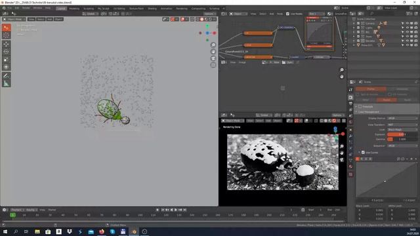The height and width of the screenshot is (236, 420).
Task: Open the File menu
Action: pyautogui.click(x=10, y=9)
